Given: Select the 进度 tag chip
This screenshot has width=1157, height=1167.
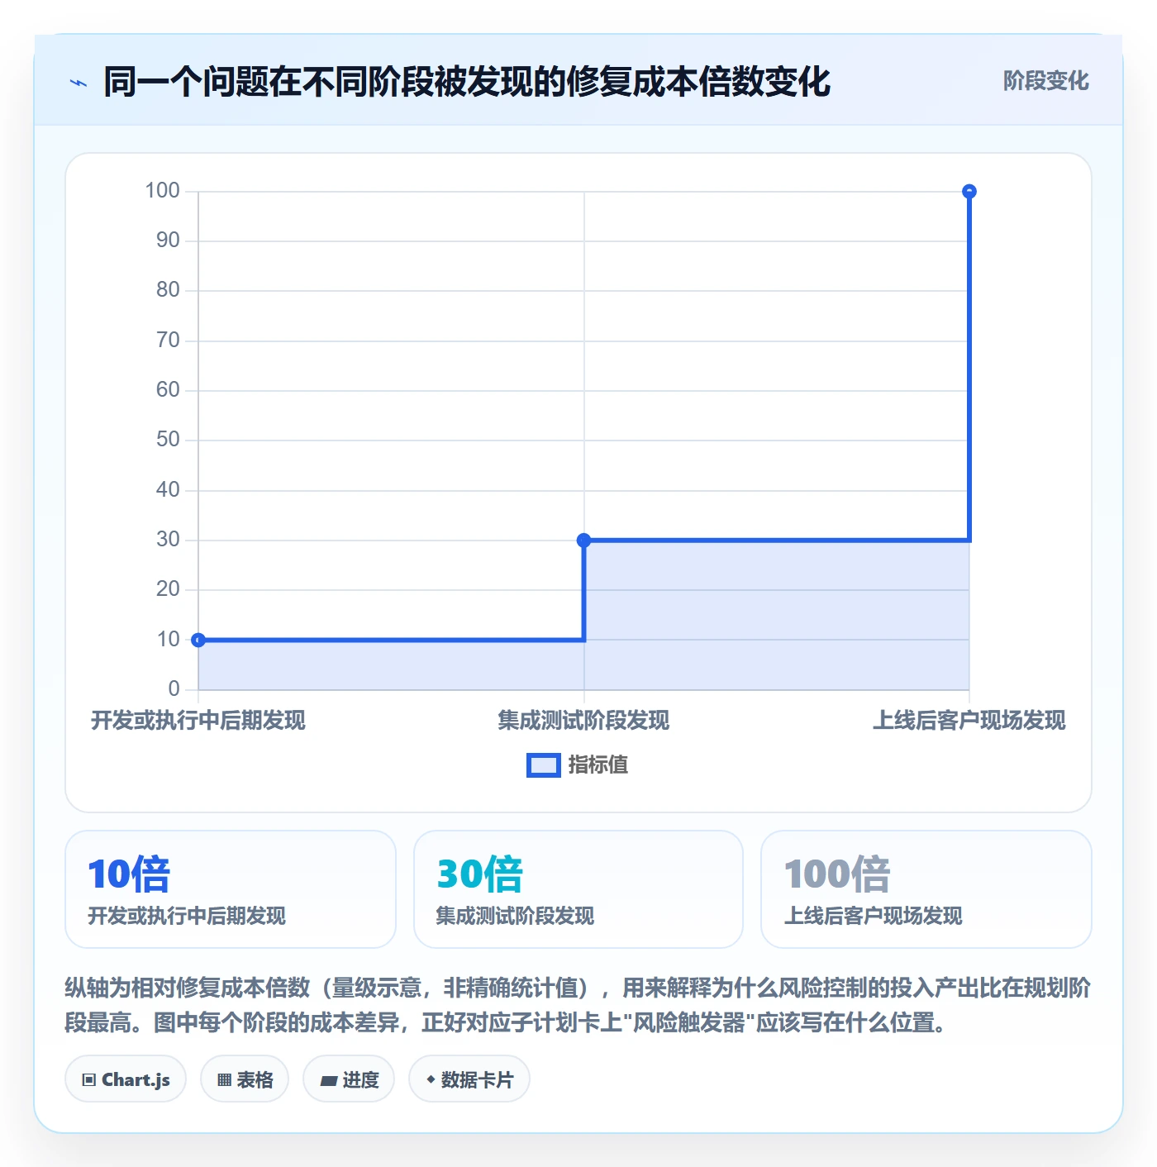Looking at the screenshot, I should click(x=349, y=1079).
